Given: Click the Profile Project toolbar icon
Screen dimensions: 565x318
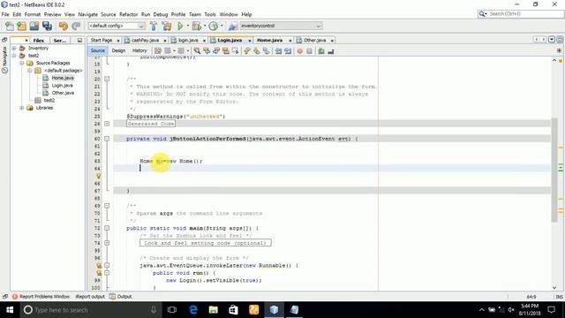Looking at the screenshot, I should click(x=214, y=26).
